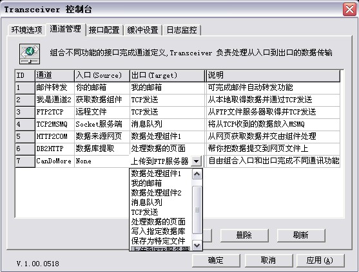
Task: Select row header 3
Action: tap(25, 113)
